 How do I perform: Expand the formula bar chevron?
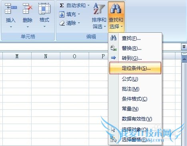(184, 47)
